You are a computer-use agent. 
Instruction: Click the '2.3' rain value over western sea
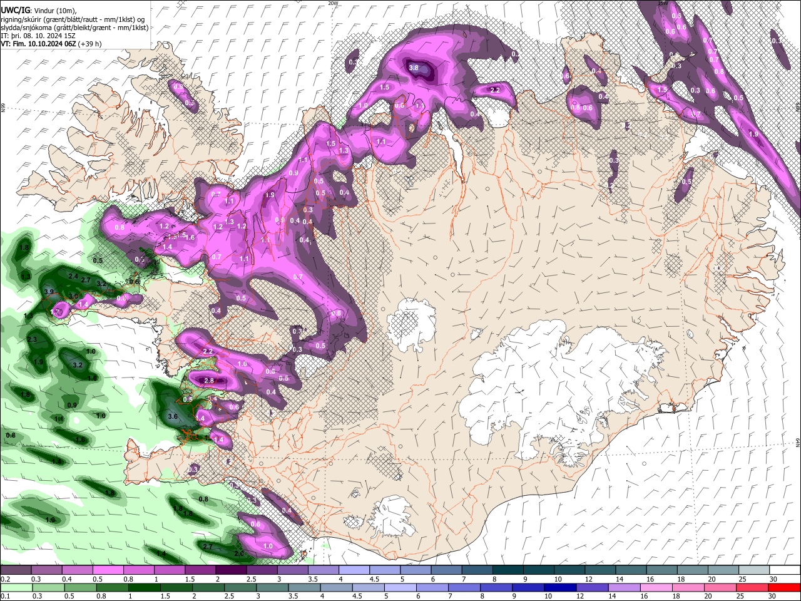[x=33, y=339]
